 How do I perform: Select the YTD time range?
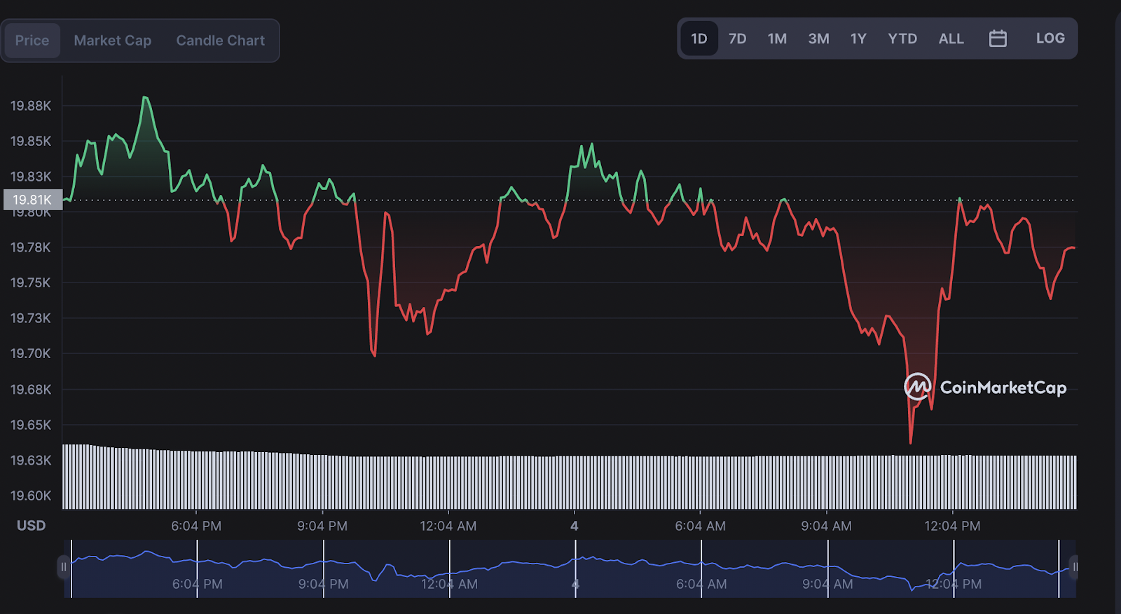tap(902, 39)
